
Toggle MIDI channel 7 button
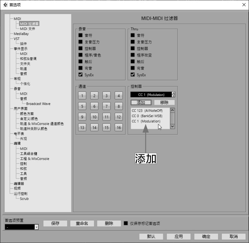pyautogui.click(x=106, y=106)
